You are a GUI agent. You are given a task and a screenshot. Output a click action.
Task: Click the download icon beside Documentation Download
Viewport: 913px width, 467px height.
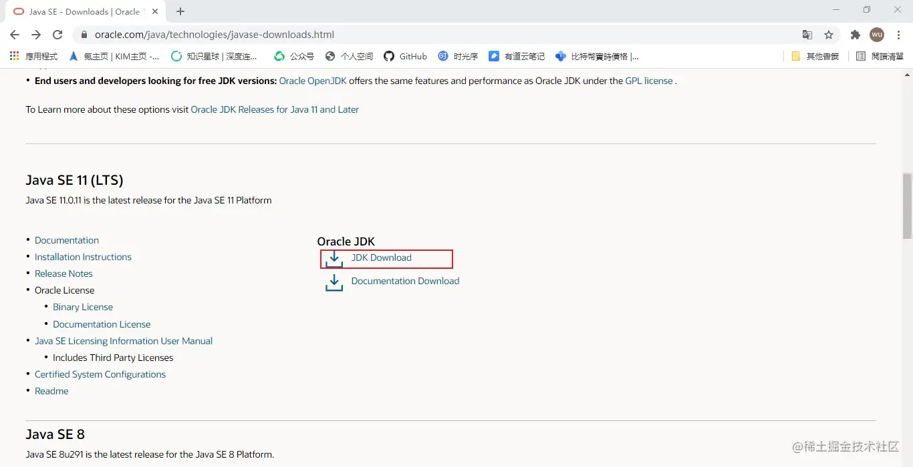point(334,283)
